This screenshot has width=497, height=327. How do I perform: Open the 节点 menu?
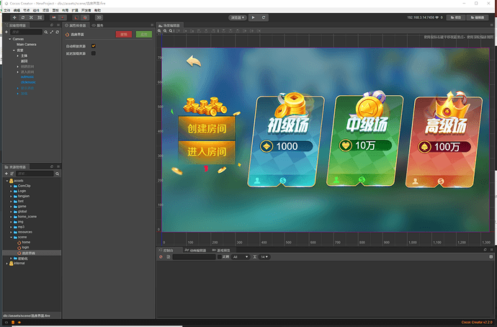tap(27, 11)
